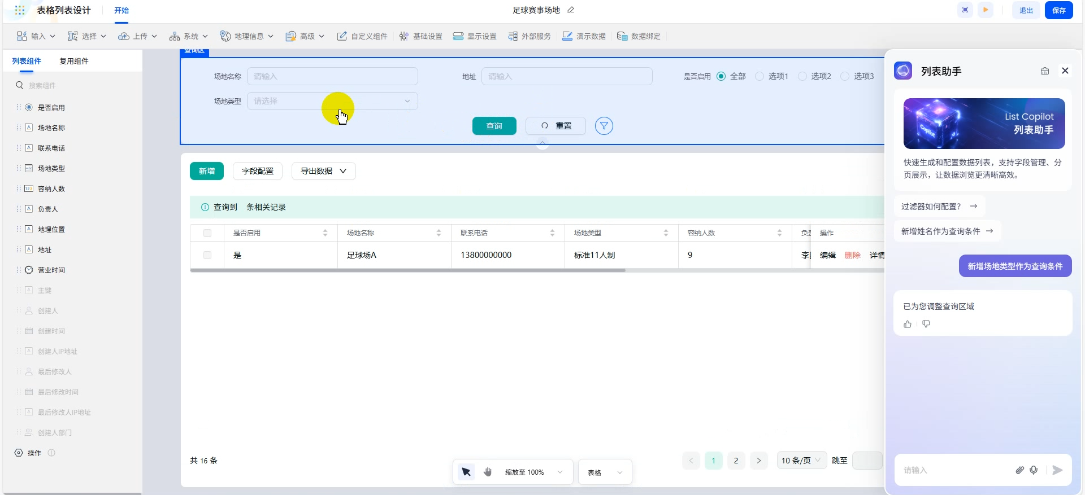Click the clear-history icon in 列表助手 header
This screenshot has height=495, width=1085.
[1045, 71]
